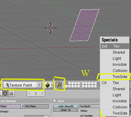
Task: Choose Collision under Set in Specials
Action: (x=115, y=71)
